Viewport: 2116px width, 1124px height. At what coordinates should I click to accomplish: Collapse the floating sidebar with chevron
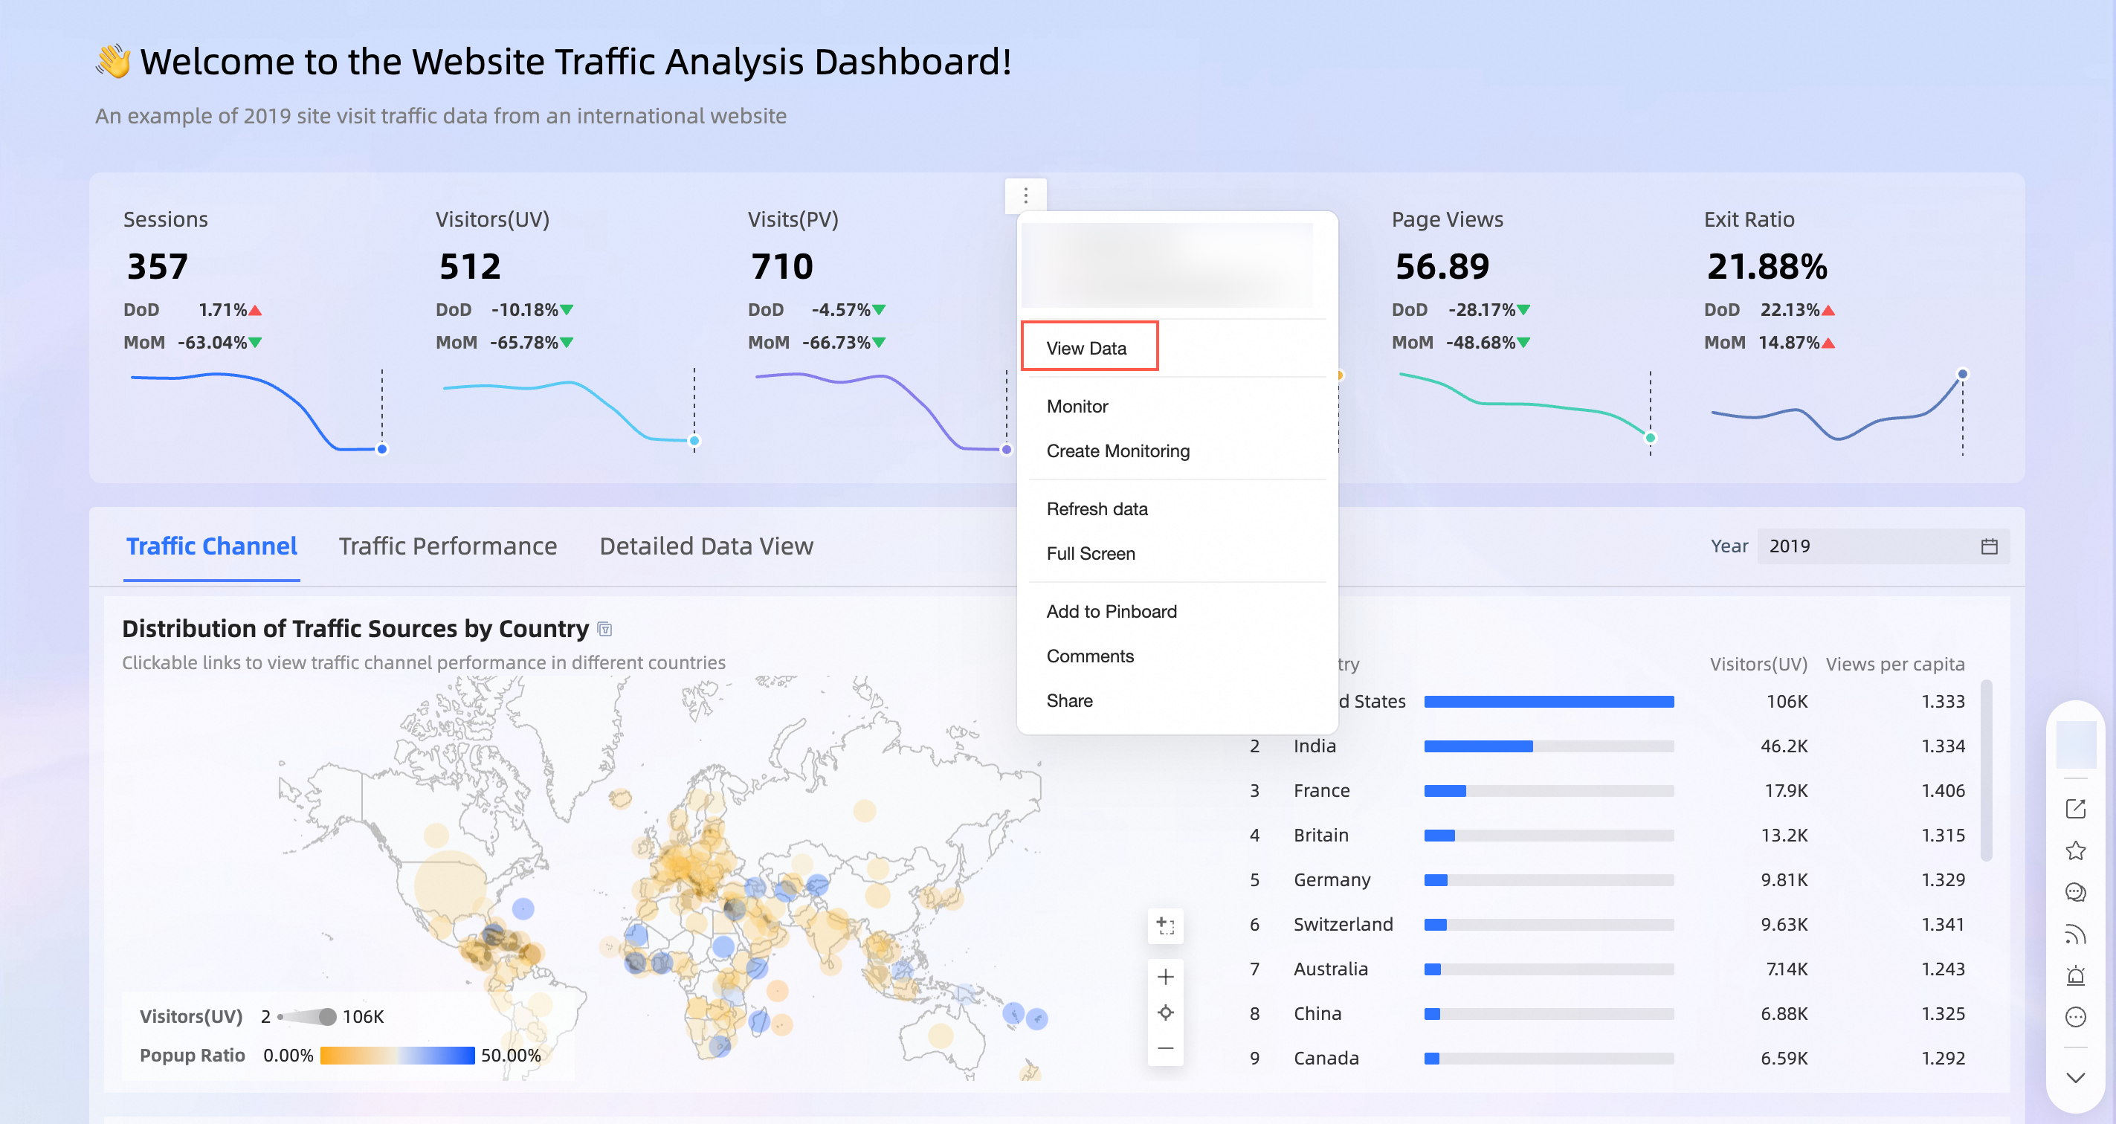click(x=2075, y=1078)
